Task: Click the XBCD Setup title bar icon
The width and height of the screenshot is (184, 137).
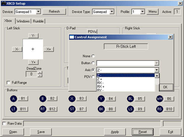Action: pos(4,3)
